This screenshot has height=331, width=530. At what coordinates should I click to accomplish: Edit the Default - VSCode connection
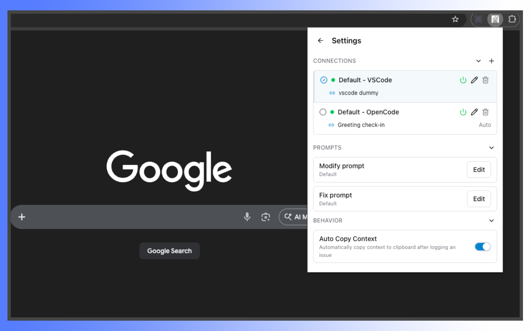pyautogui.click(x=475, y=80)
